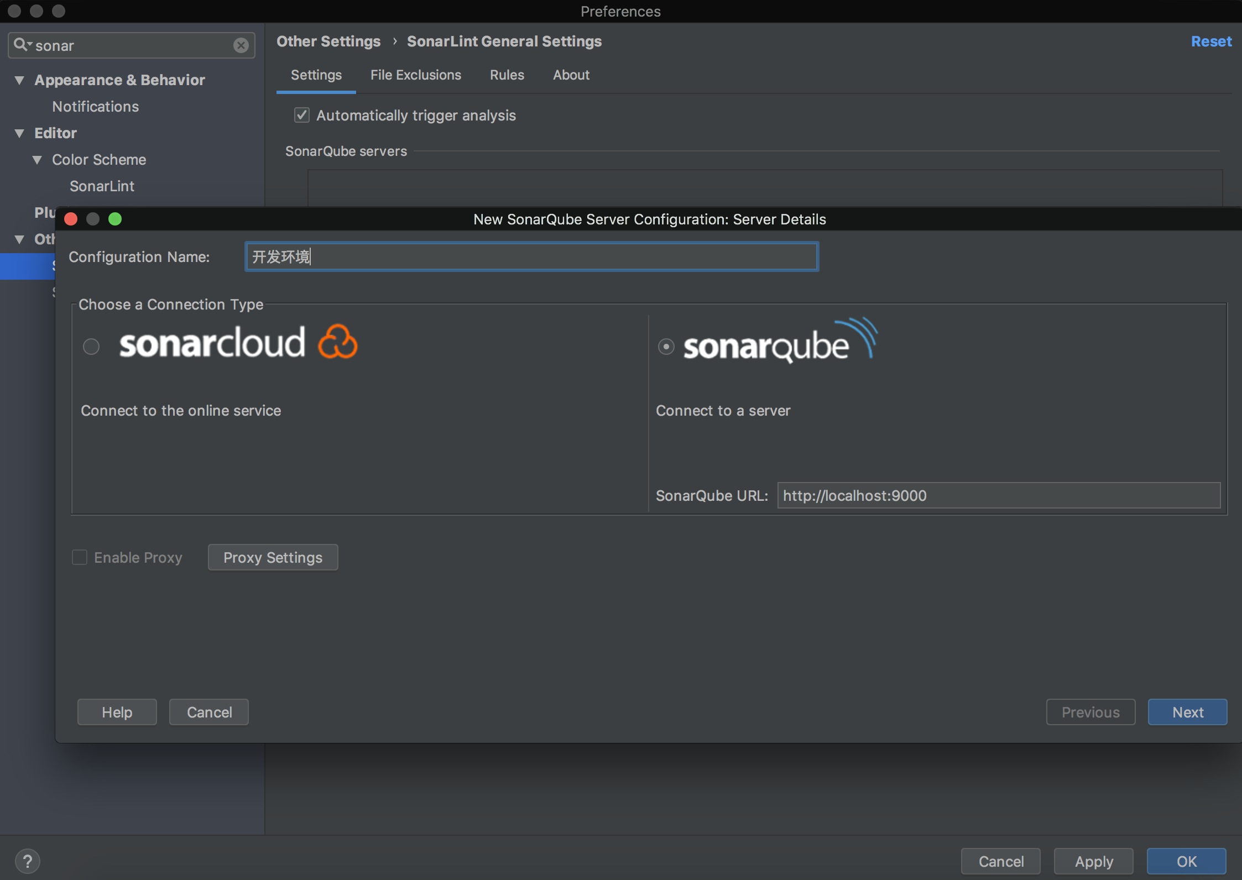Viewport: 1242px width, 880px height.
Task: Click the Next button
Action: [1187, 712]
